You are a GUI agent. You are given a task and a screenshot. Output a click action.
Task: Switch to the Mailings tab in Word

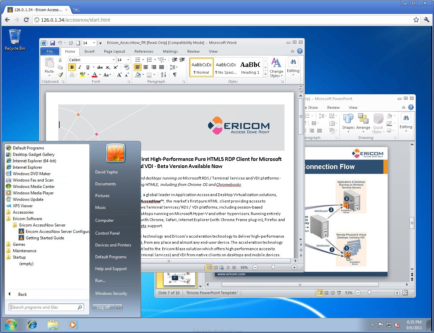170,51
